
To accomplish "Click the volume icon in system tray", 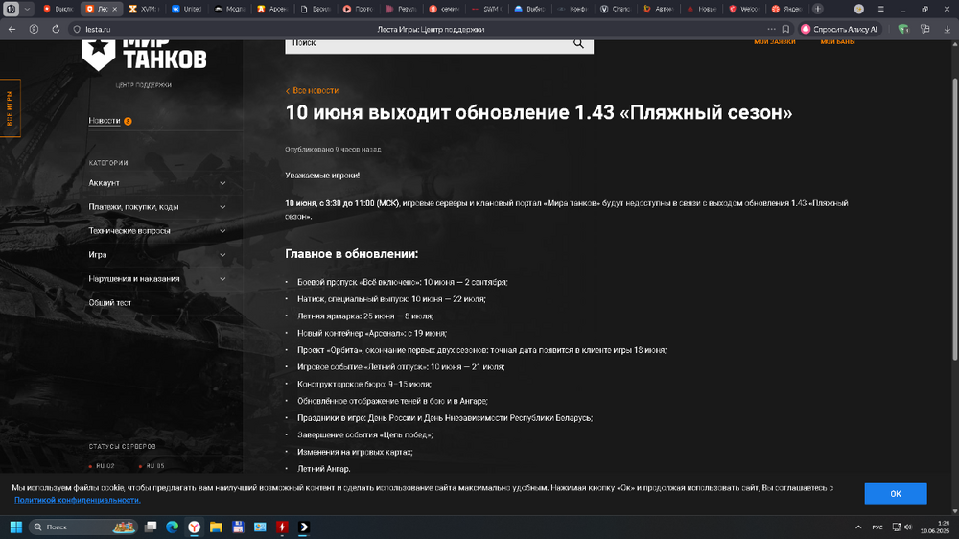I will pos(908,527).
